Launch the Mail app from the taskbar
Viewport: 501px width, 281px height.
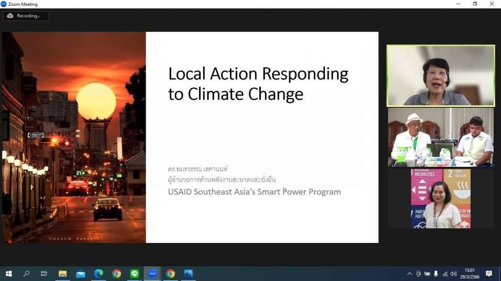[x=81, y=274]
